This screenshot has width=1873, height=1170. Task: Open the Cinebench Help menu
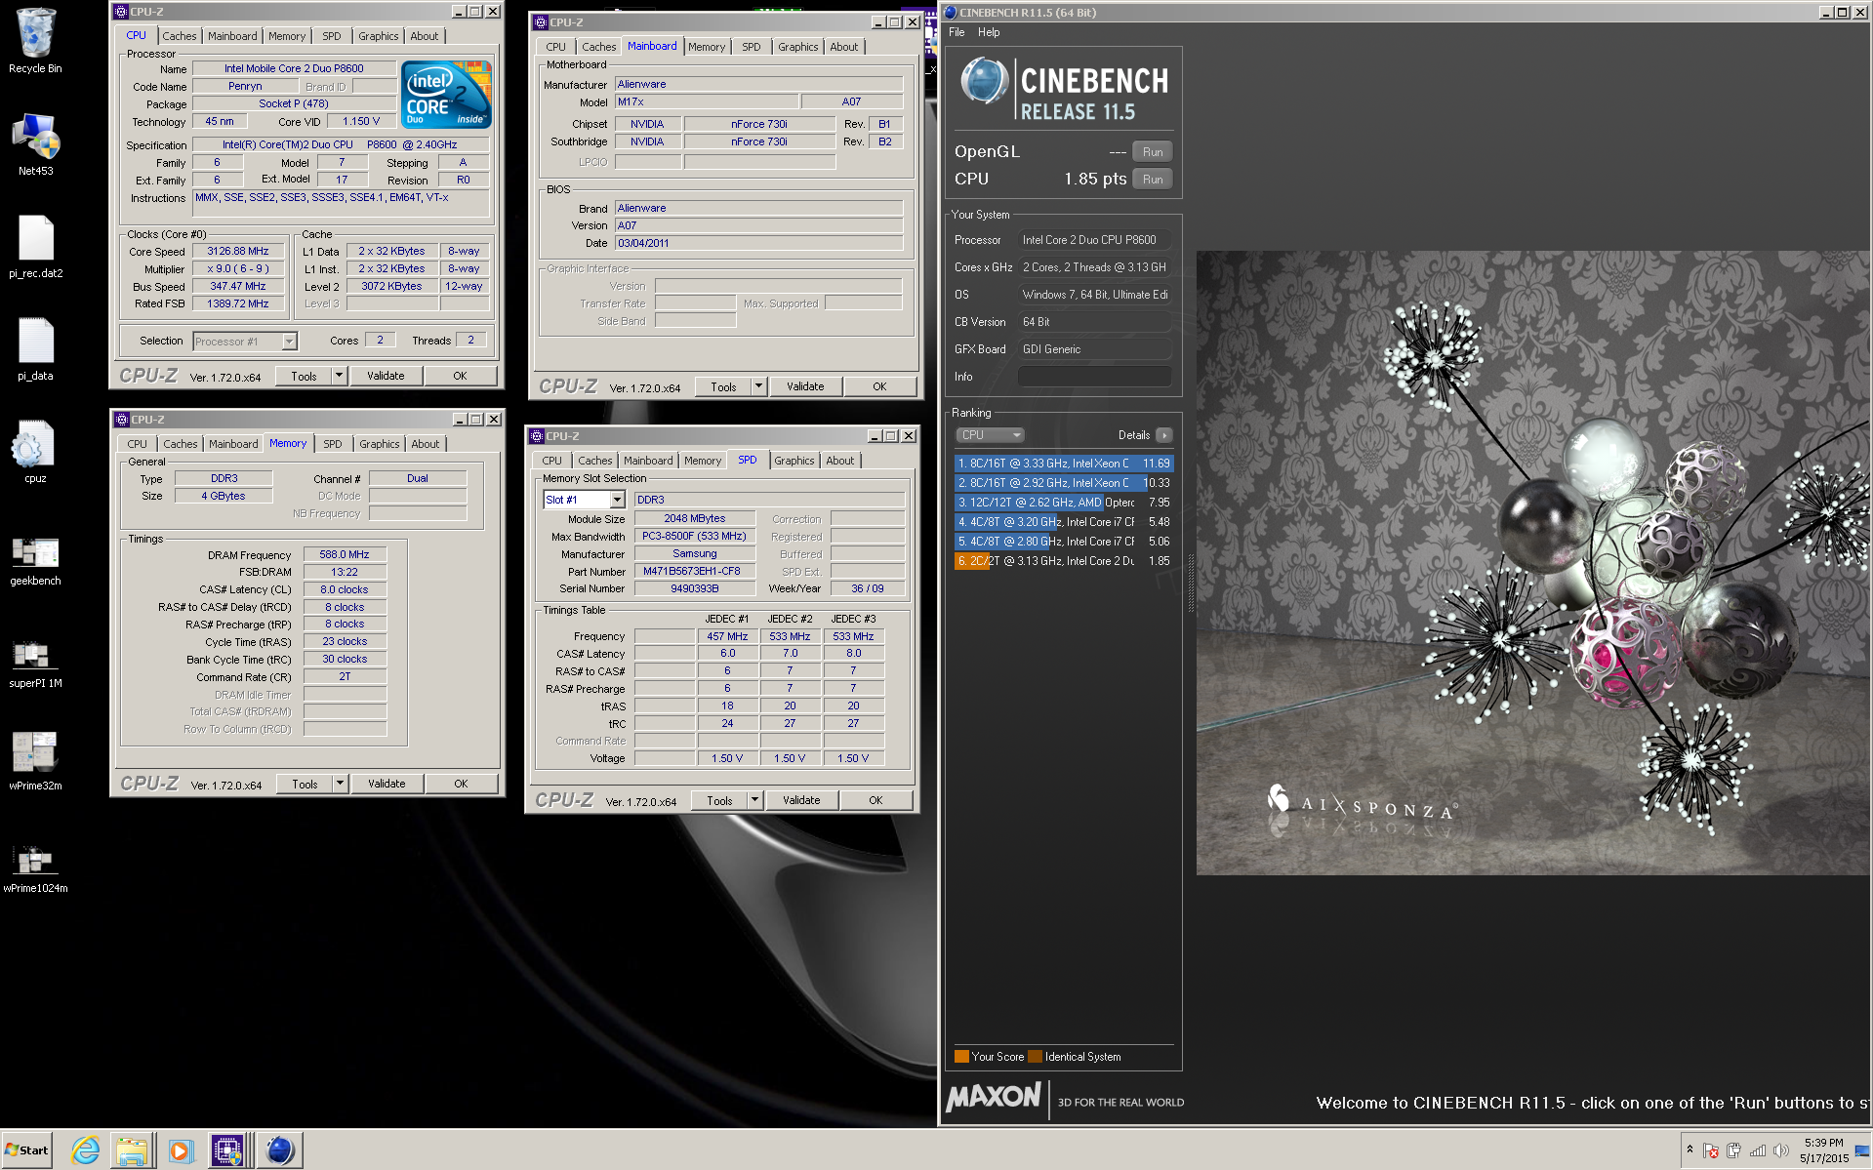click(989, 32)
